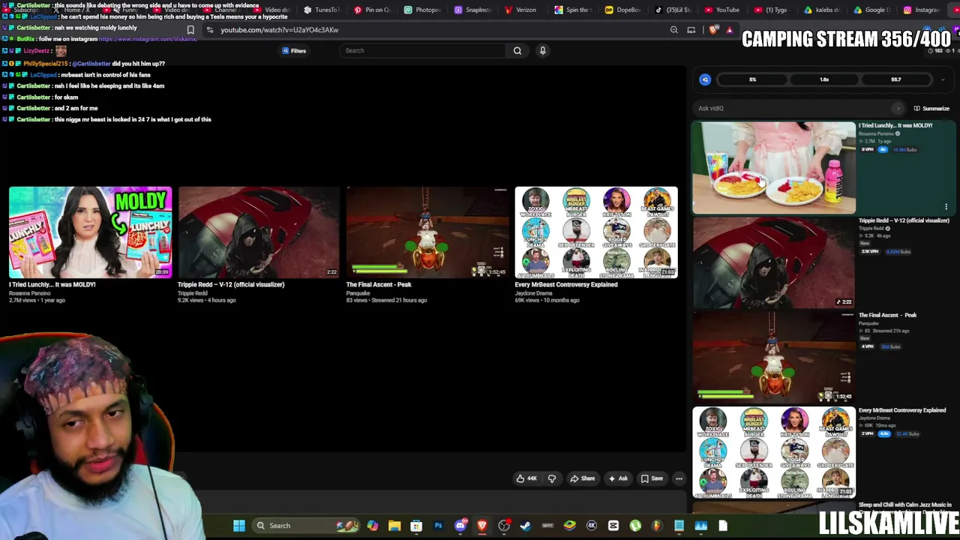Submit search with the magnifier icon
Screen dimensions: 960x540
pyautogui.click(x=517, y=51)
